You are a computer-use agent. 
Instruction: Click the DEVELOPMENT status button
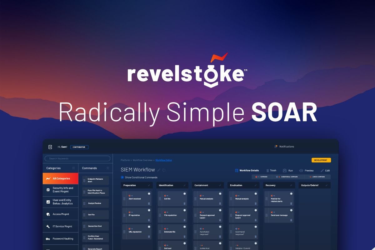pos(321,160)
